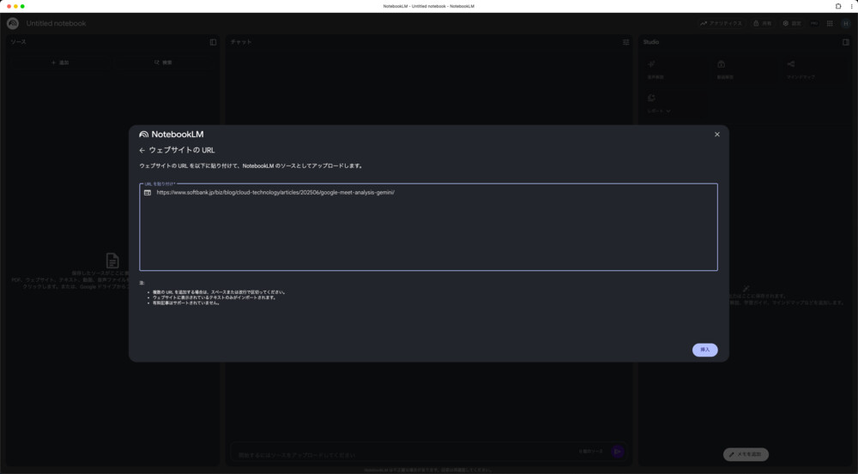This screenshot has height=474, width=858.
Task: Collapse the Studio panel with its panel icon
Action: 846,42
